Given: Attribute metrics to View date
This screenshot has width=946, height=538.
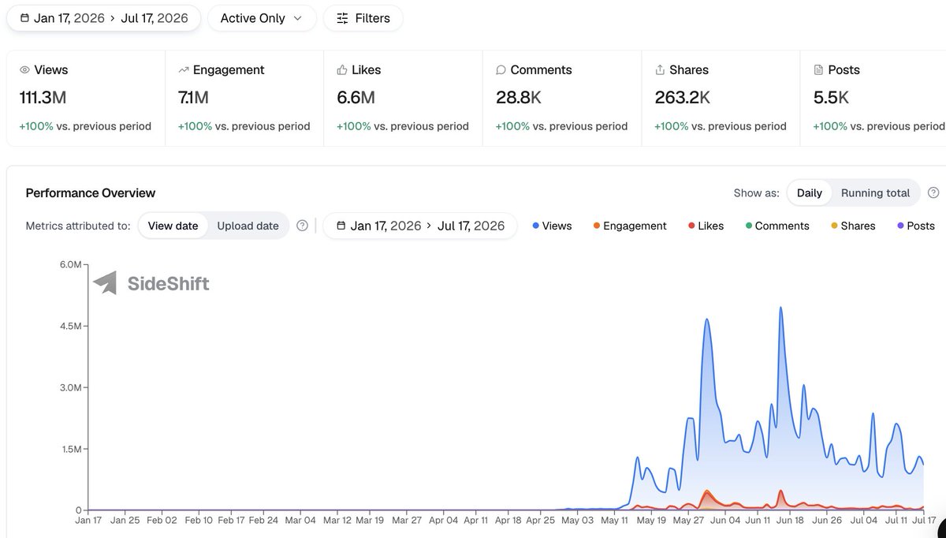Looking at the screenshot, I should coord(173,226).
